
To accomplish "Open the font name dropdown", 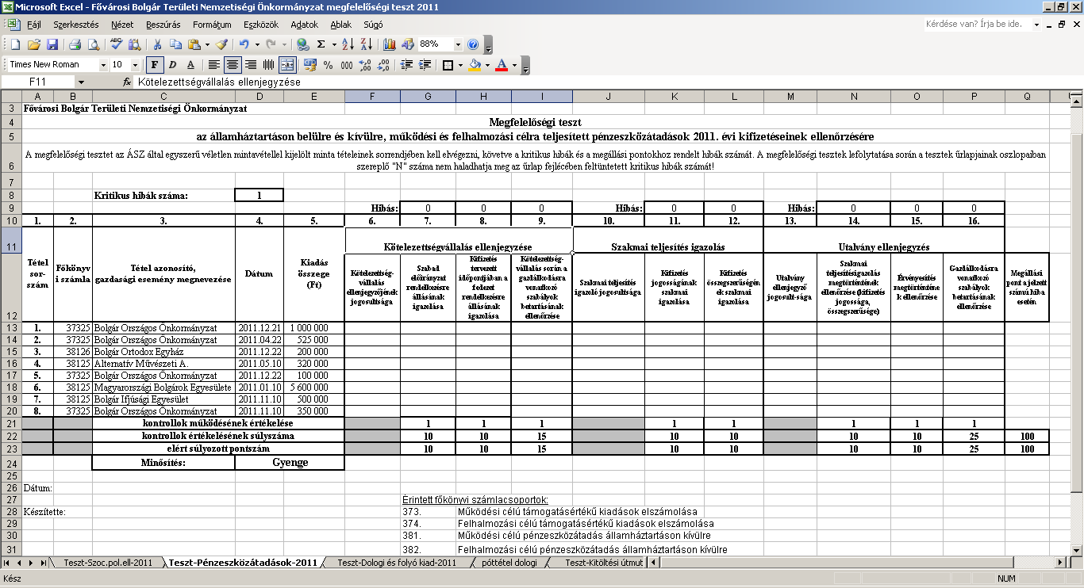I will click(x=103, y=65).
